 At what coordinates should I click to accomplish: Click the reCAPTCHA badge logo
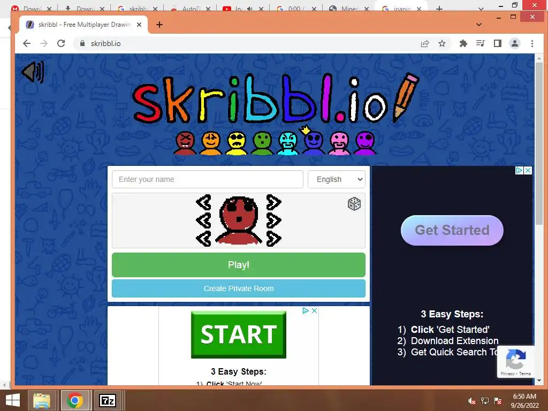(515, 359)
